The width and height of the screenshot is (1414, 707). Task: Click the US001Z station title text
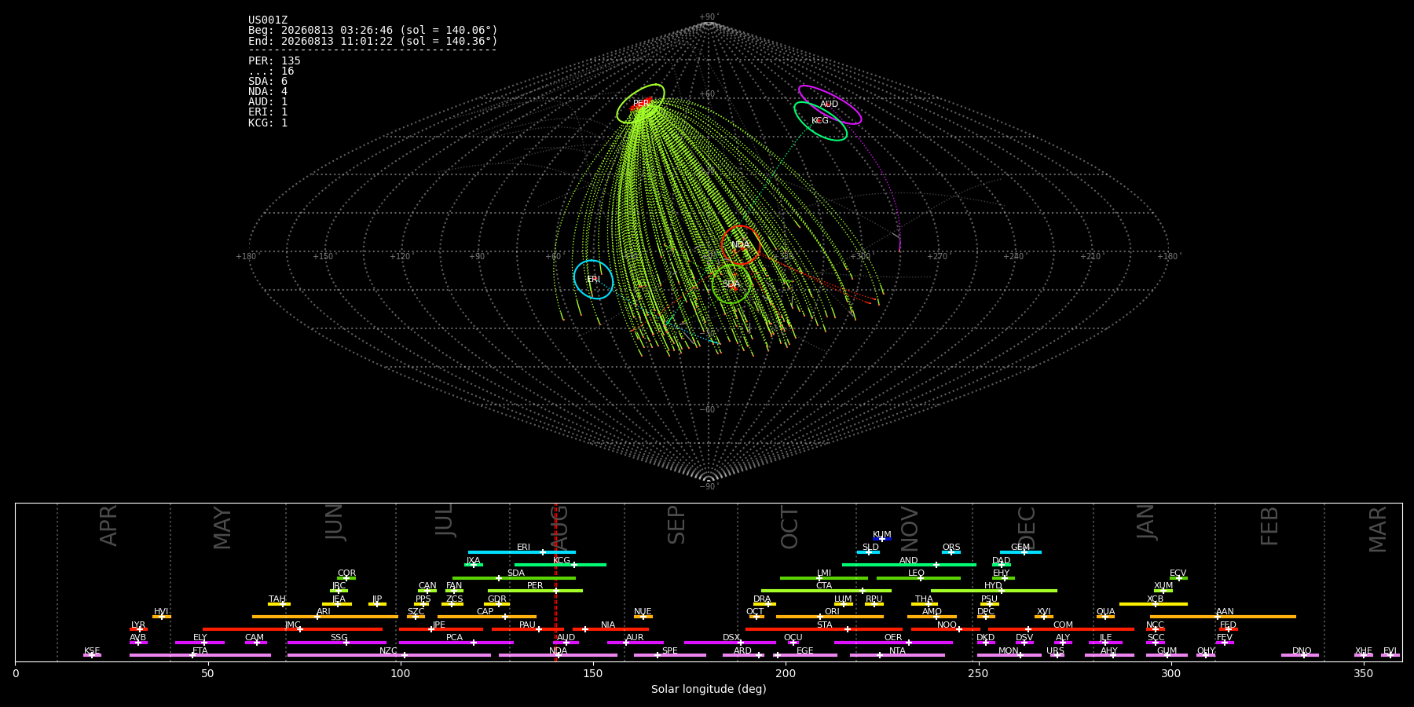click(x=268, y=20)
